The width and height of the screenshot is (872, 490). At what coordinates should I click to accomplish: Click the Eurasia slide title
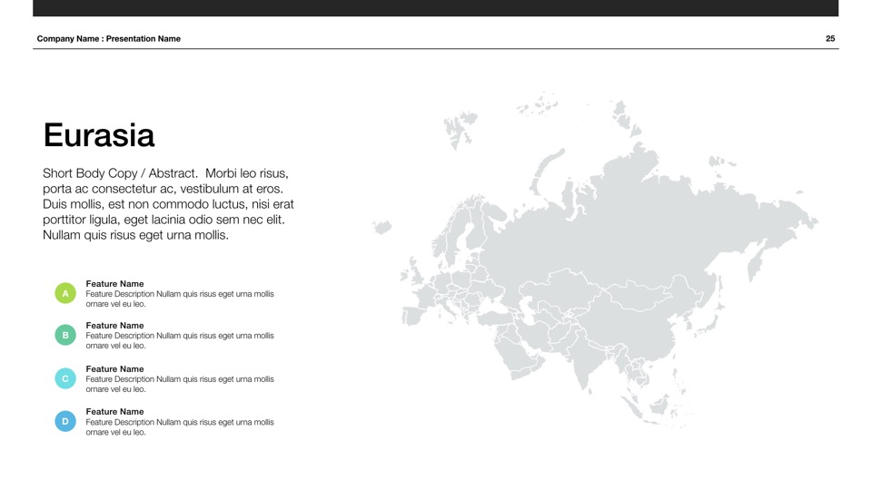click(99, 135)
